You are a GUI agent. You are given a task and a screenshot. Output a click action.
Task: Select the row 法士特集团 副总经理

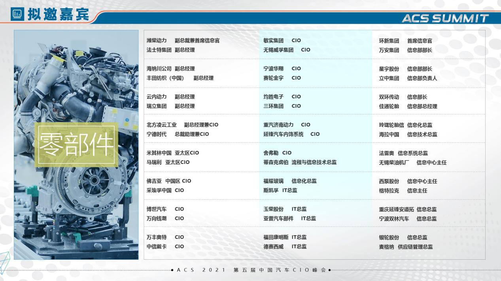pos(171,50)
